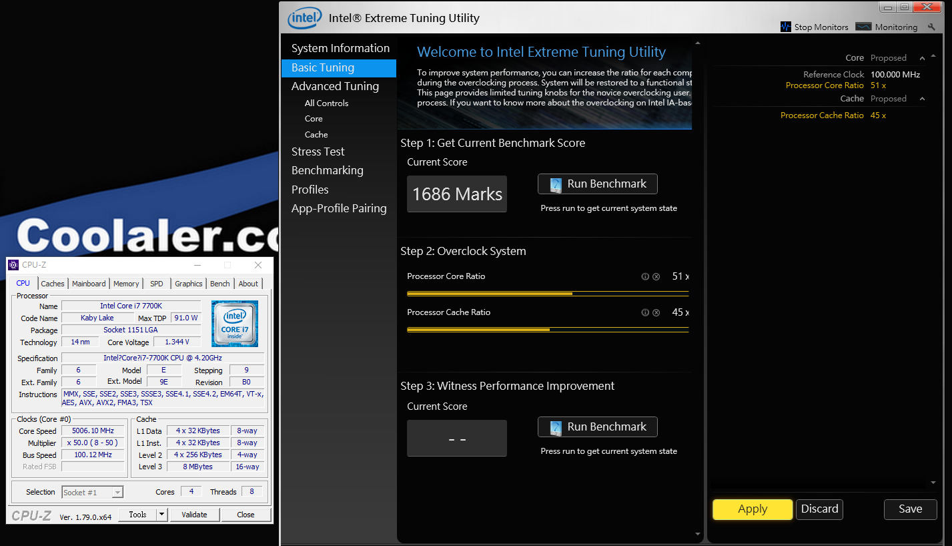Discard the proposed changes
Viewport: 952px width, 546px height.
click(819, 509)
